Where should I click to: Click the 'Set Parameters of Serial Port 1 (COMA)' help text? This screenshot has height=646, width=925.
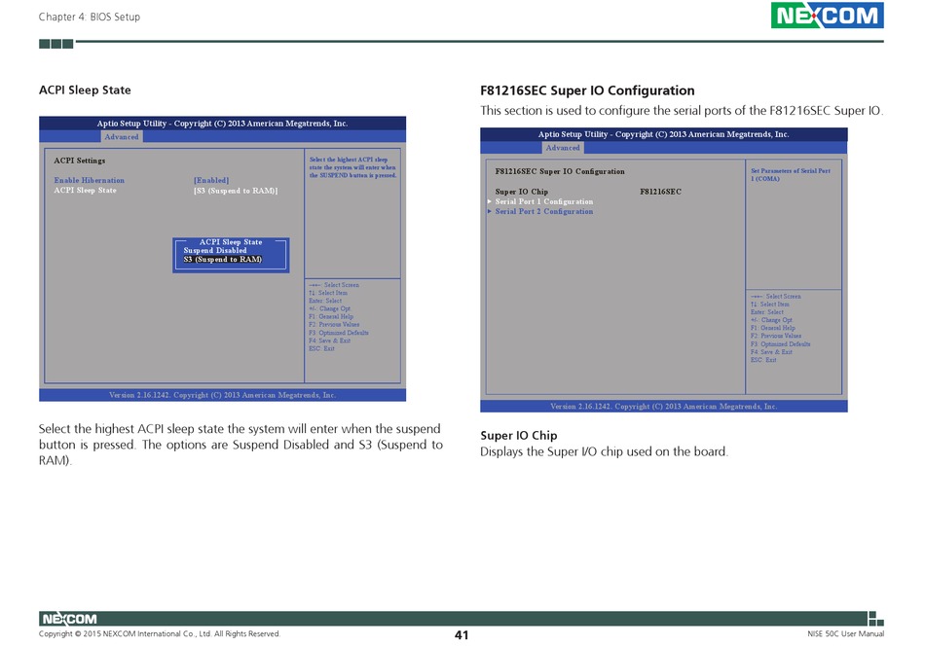point(791,174)
